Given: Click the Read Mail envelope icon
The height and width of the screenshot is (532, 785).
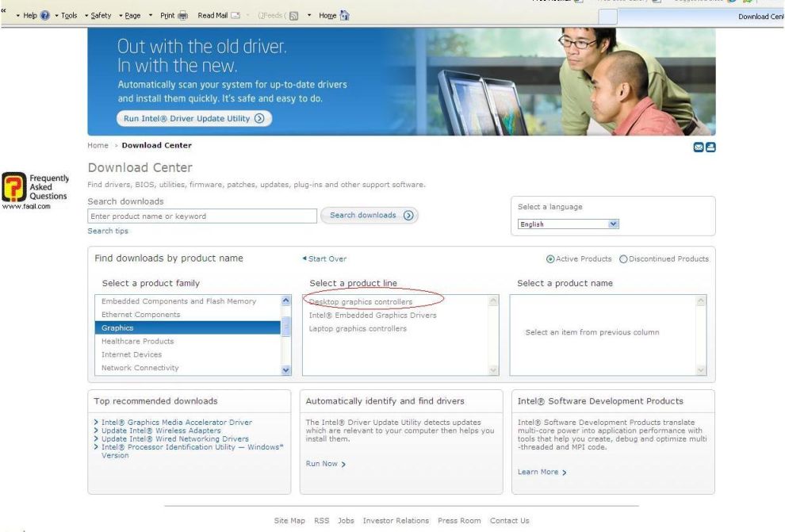Looking at the screenshot, I should [x=235, y=16].
